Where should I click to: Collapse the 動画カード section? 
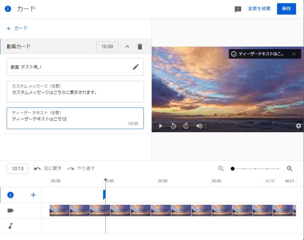127,47
